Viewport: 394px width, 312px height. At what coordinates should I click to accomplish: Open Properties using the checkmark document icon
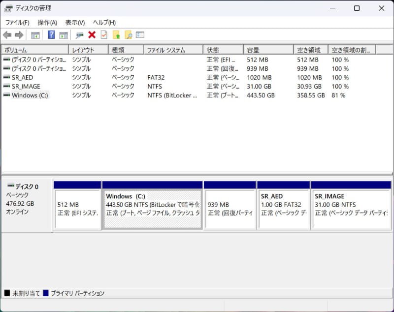click(x=104, y=34)
